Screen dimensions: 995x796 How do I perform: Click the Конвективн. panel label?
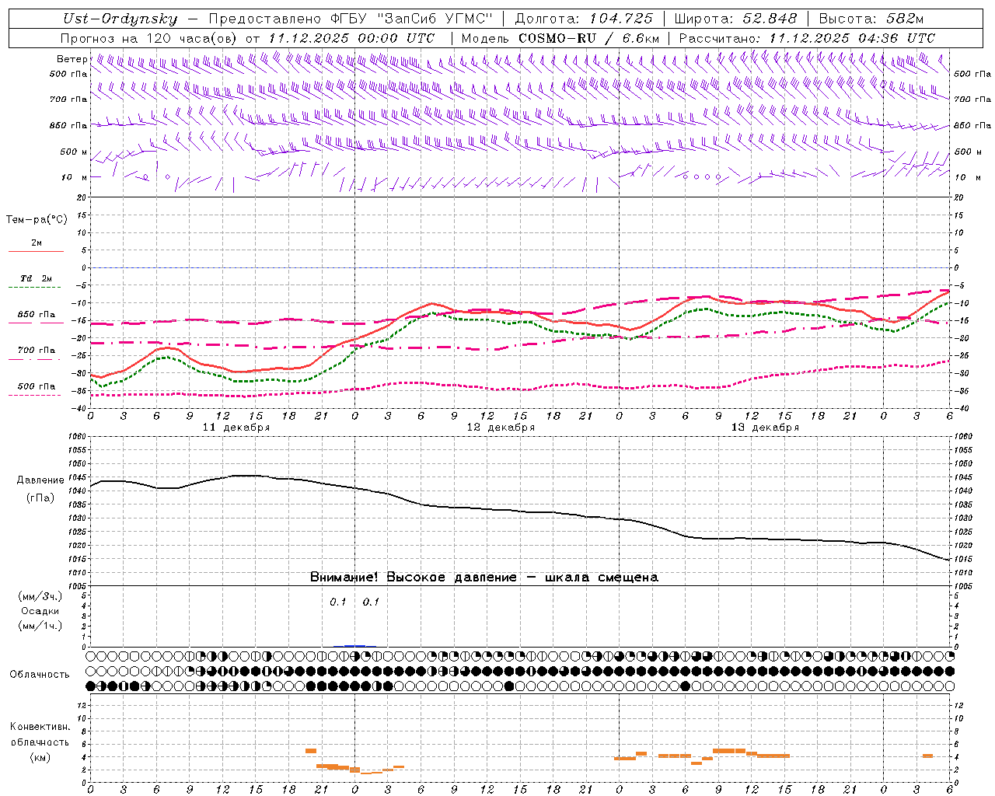pos(40,727)
